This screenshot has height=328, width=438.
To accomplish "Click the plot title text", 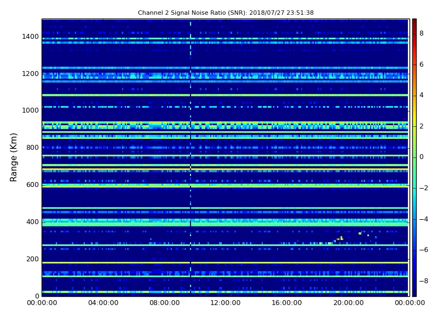I will coord(226,13).
